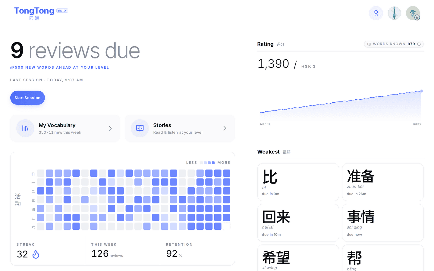
Task: Click the darkest legend swatch near MORE
Action: click(213, 163)
